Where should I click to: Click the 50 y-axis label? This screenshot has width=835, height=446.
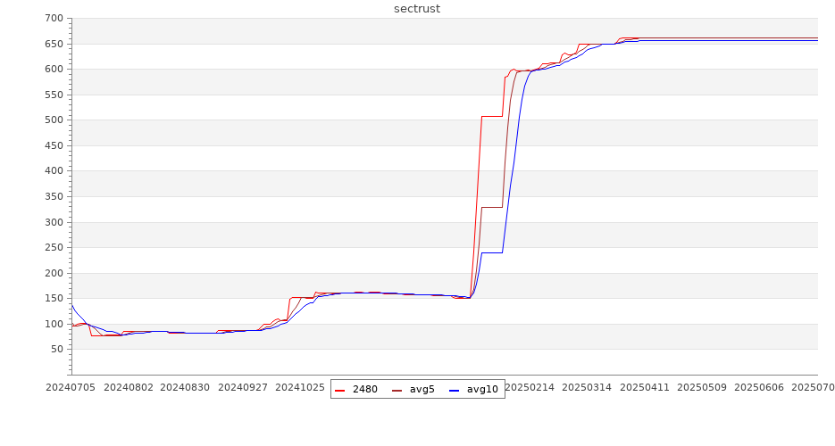[57, 350]
